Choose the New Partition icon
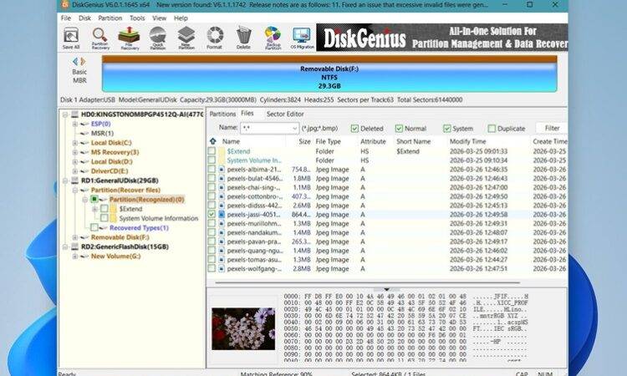The width and height of the screenshot is (627, 376). pos(186,38)
